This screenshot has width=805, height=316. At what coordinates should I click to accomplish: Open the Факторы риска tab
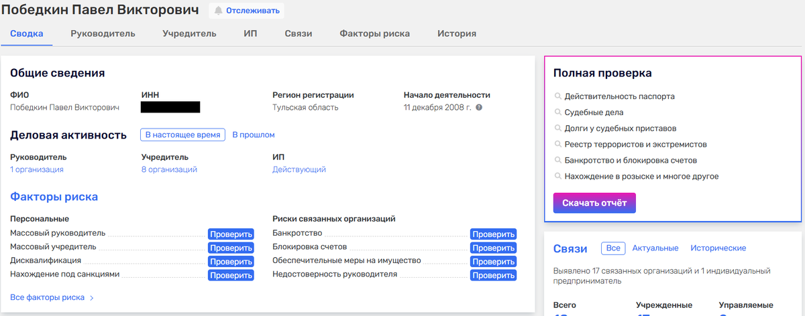point(374,33)
